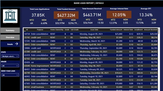Click the $52.97M funded MTD value
Viewport: 163px width, 91px height.
pos(60,23)
